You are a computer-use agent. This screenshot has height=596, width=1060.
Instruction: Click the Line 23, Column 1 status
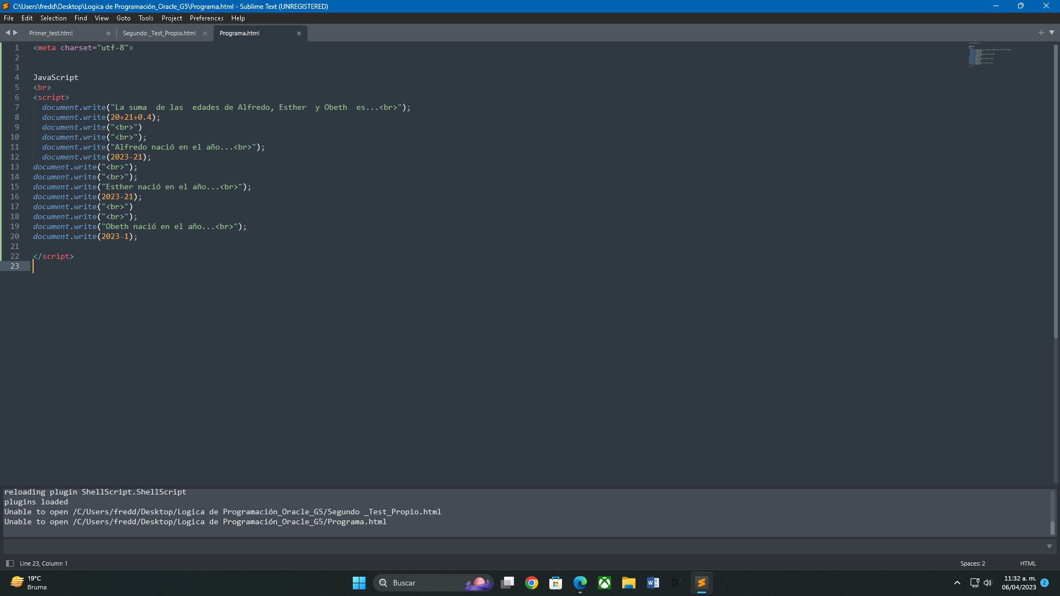tap(44, 563)
